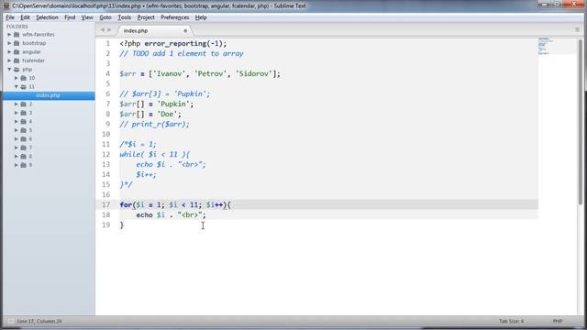Open the Help menu
Screen dimensions: 587x330
(x=201, y=17)
